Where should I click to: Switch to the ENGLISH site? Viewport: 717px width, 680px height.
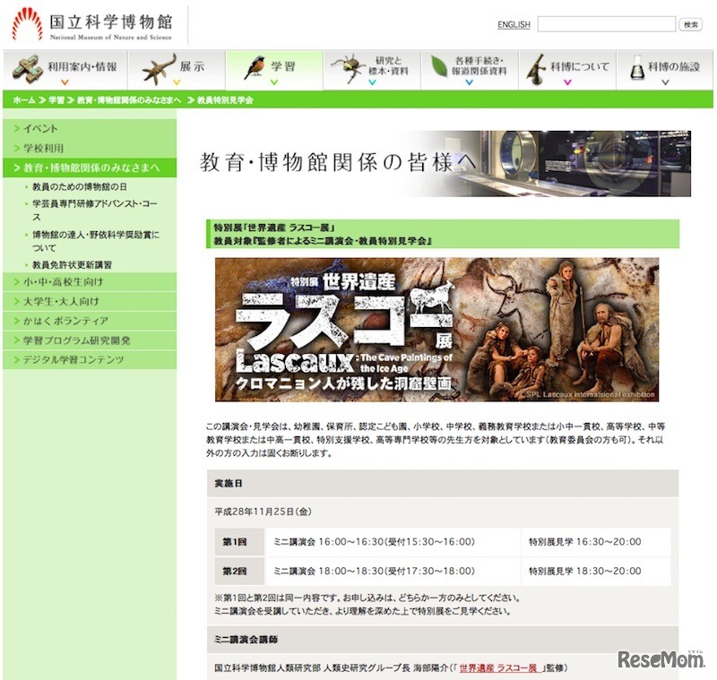click(x=514, y=25)
